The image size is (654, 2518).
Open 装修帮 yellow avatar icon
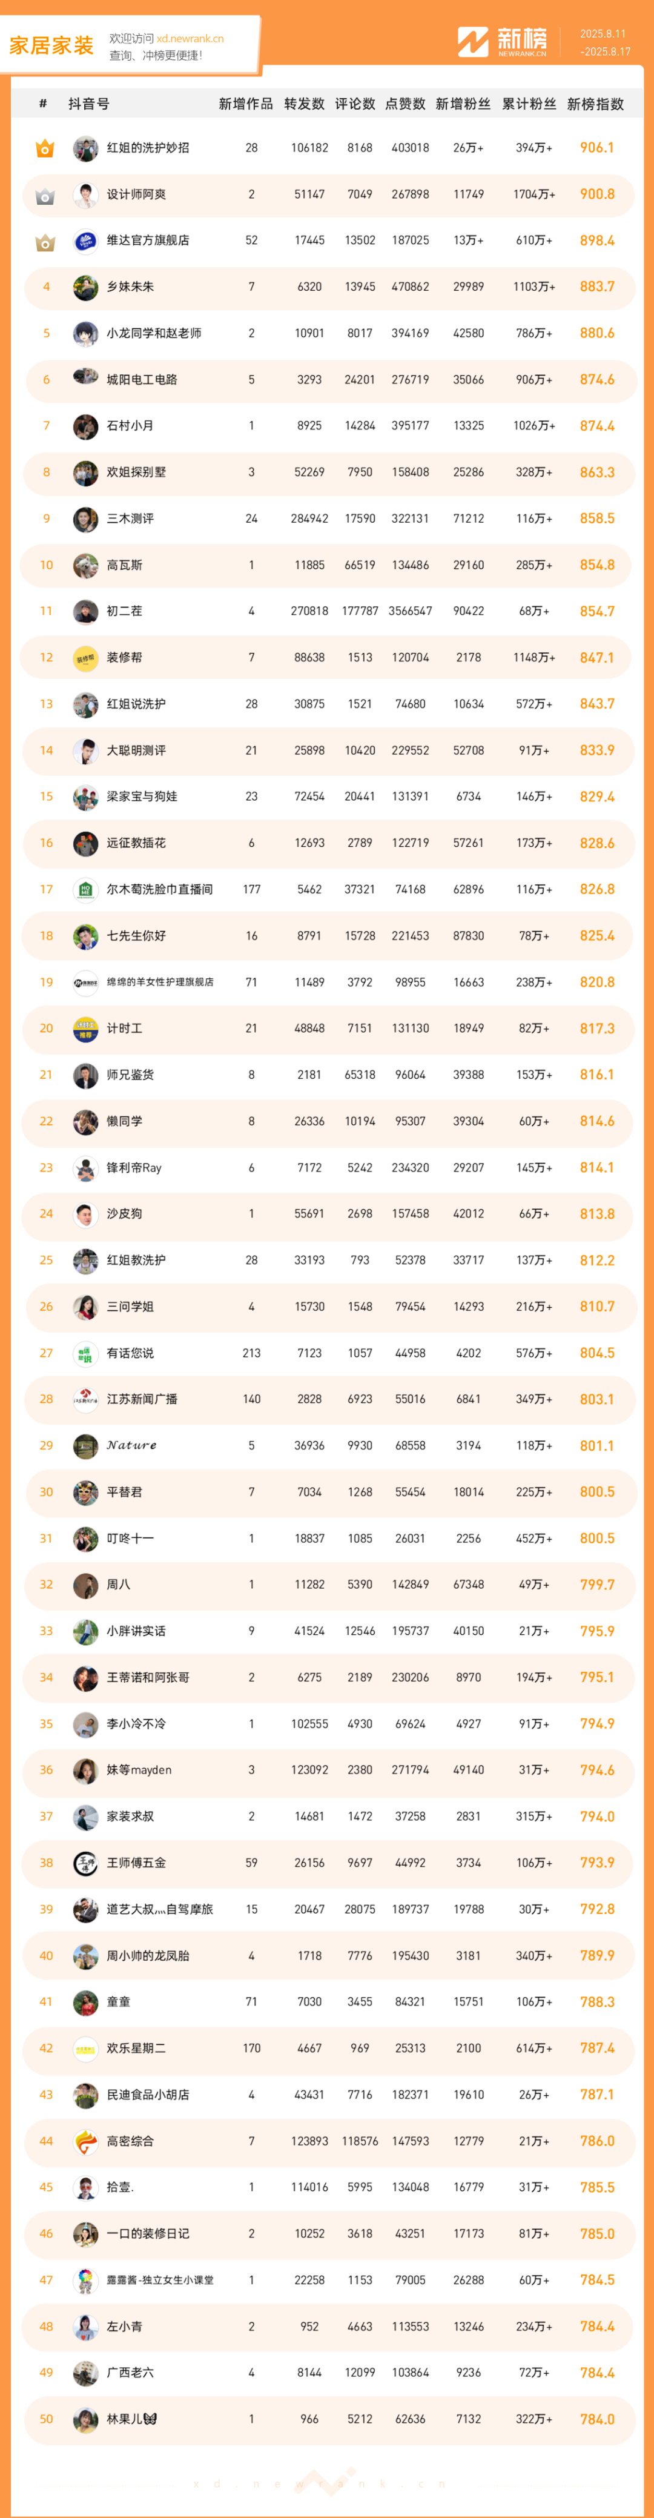[x=85, y=658]
